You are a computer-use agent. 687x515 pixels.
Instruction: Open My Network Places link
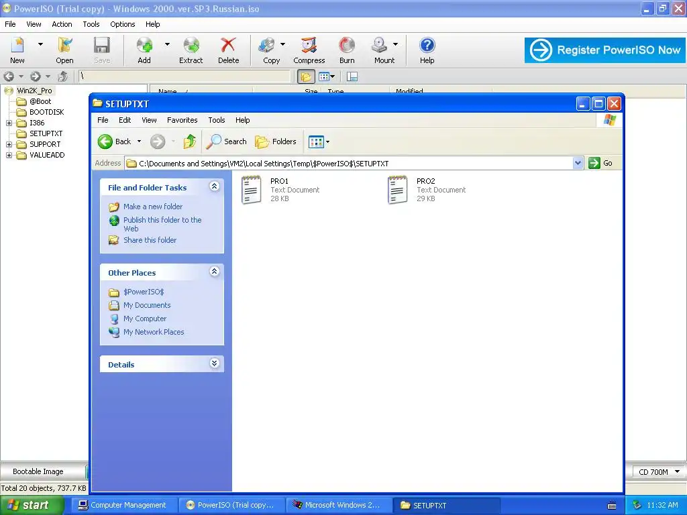pyautogui.click(x=154, y=332)
